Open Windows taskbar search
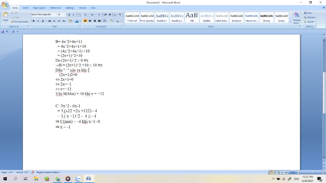Image resolution: width=326 pixels, height=183 pixels. [x=15, y=179]
